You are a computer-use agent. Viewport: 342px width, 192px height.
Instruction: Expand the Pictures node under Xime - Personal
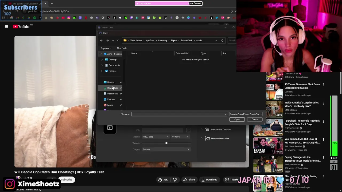(x=102, y=71)
